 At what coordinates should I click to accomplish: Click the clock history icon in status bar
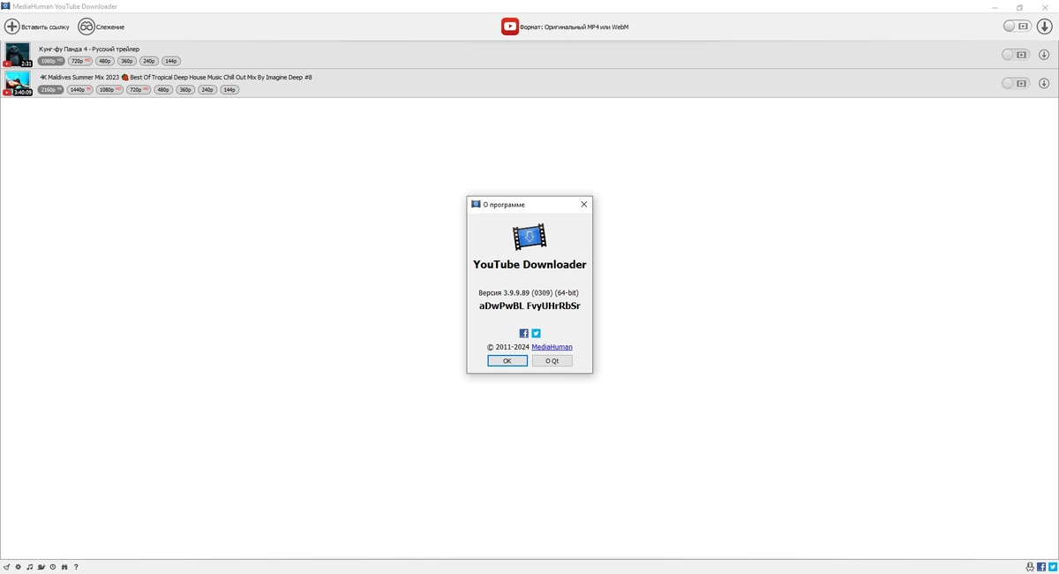[x=53, y=567]
